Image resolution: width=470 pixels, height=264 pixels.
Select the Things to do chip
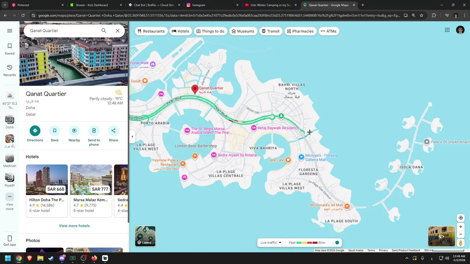(x=210, y=31)
